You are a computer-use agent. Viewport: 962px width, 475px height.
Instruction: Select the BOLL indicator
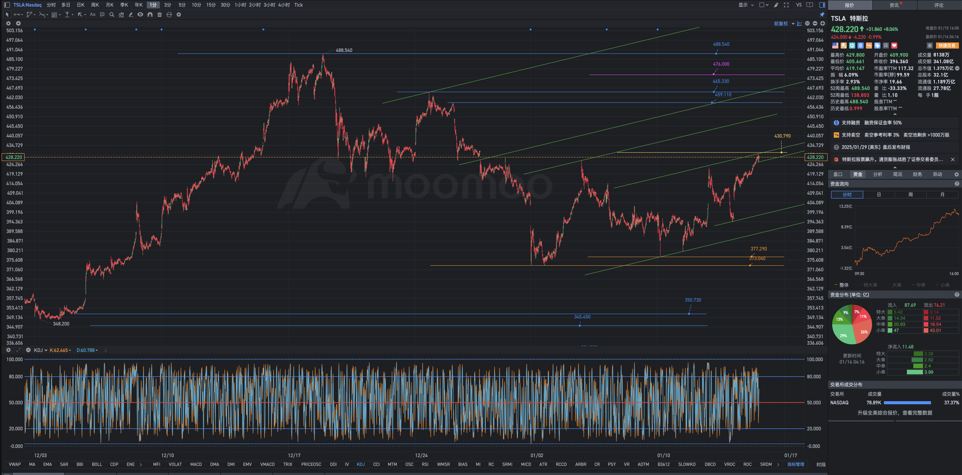click(x=97, y=464)
